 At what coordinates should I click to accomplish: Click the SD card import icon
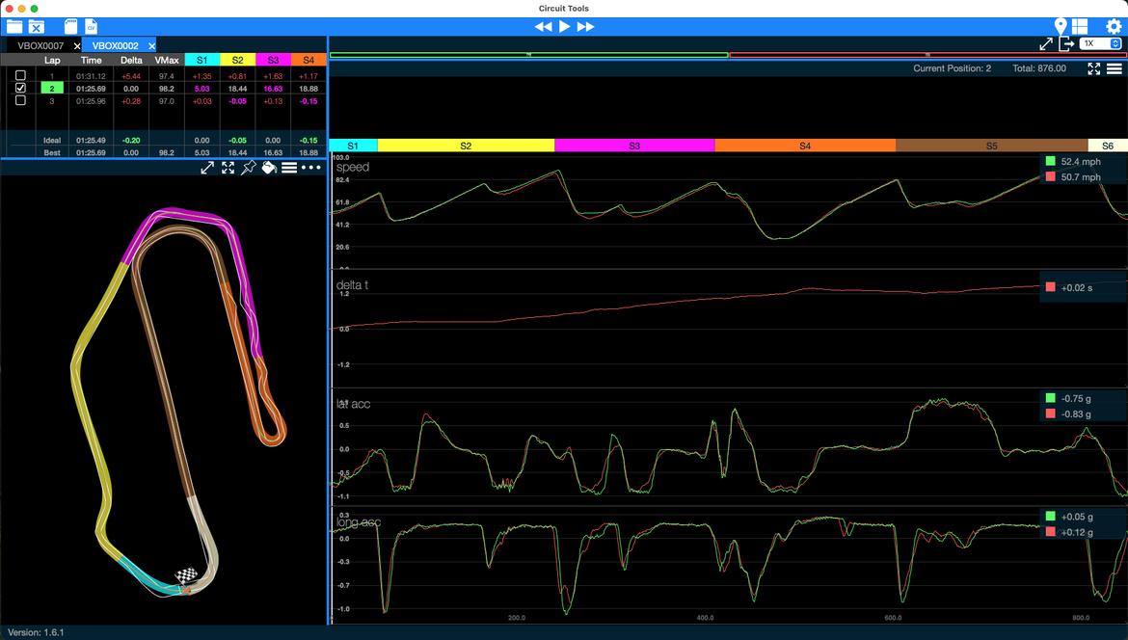[x=71, y=26]
